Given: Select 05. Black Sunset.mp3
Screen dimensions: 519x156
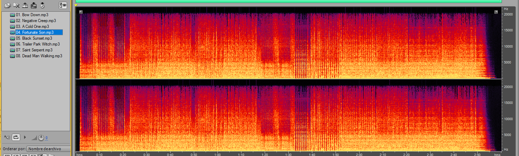Looking at the screenshot, I should point(34,38).
